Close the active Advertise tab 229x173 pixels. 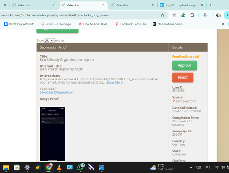(104, 5)
